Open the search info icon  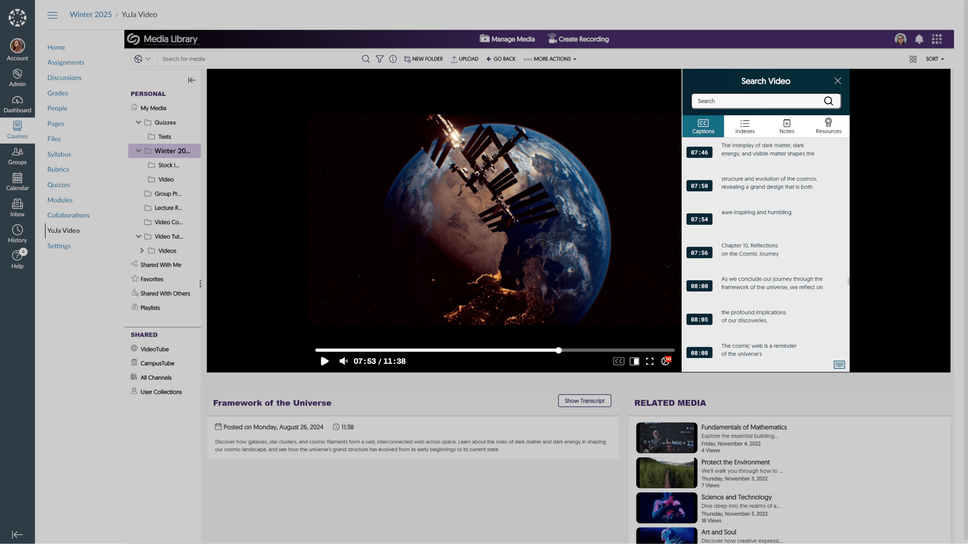[x=393, y=59]
